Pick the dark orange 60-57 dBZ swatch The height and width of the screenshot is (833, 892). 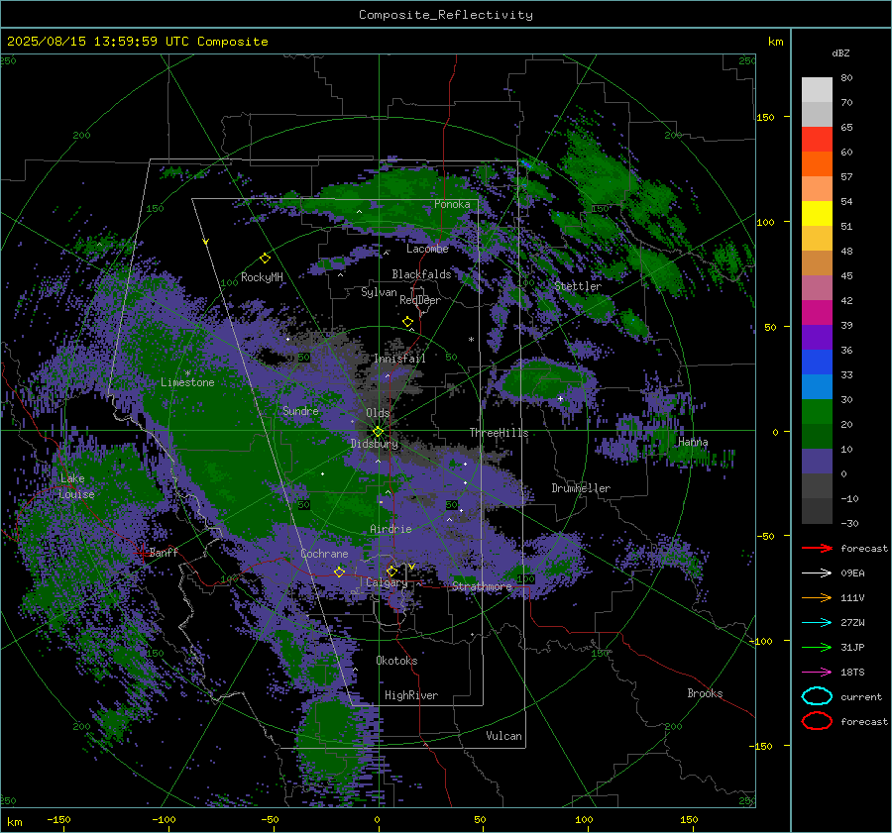click(x=817, y=163)
